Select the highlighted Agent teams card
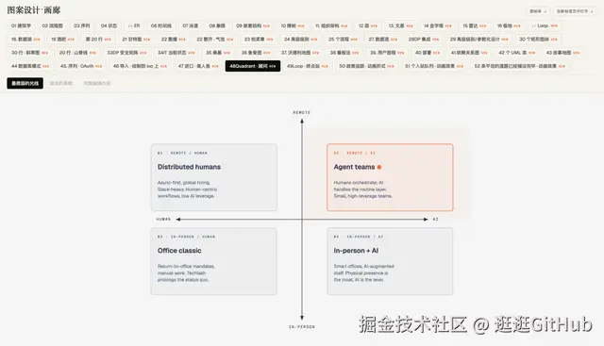This screenshot has width=604, height=346. point(390,177)
